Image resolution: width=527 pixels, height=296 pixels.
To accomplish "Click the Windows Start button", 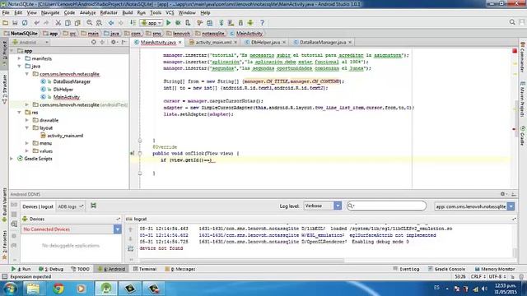I will (x=10, y=289).
